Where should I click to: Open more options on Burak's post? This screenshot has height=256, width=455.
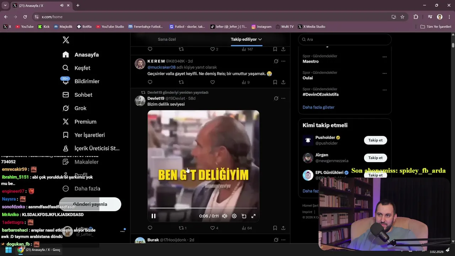click(x=283, y=240)
